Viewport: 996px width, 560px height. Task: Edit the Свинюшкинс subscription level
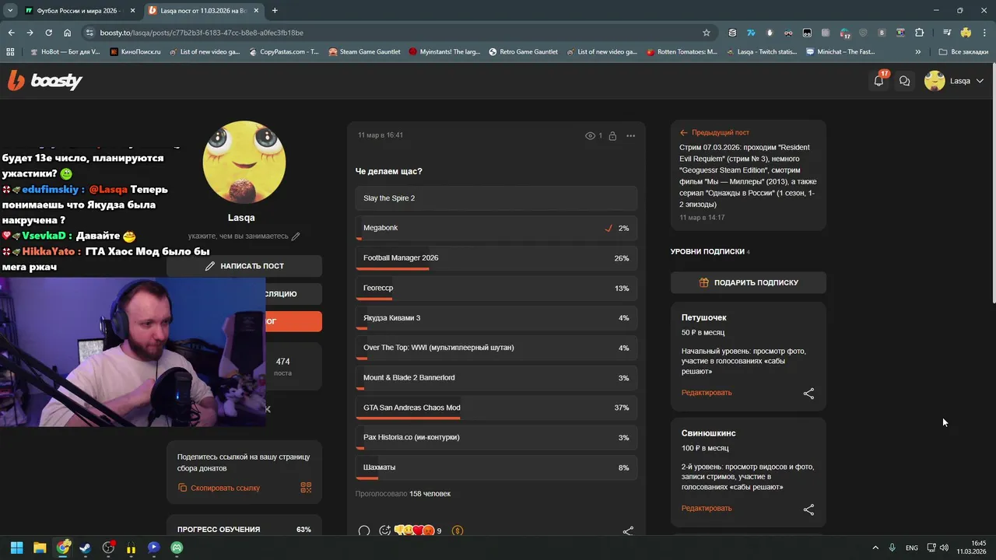(x=707, y=509)
